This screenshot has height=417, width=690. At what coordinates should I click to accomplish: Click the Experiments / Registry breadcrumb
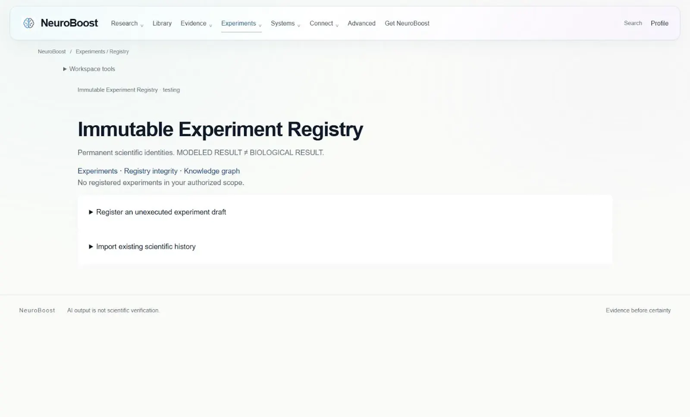(x=102, y=51)
